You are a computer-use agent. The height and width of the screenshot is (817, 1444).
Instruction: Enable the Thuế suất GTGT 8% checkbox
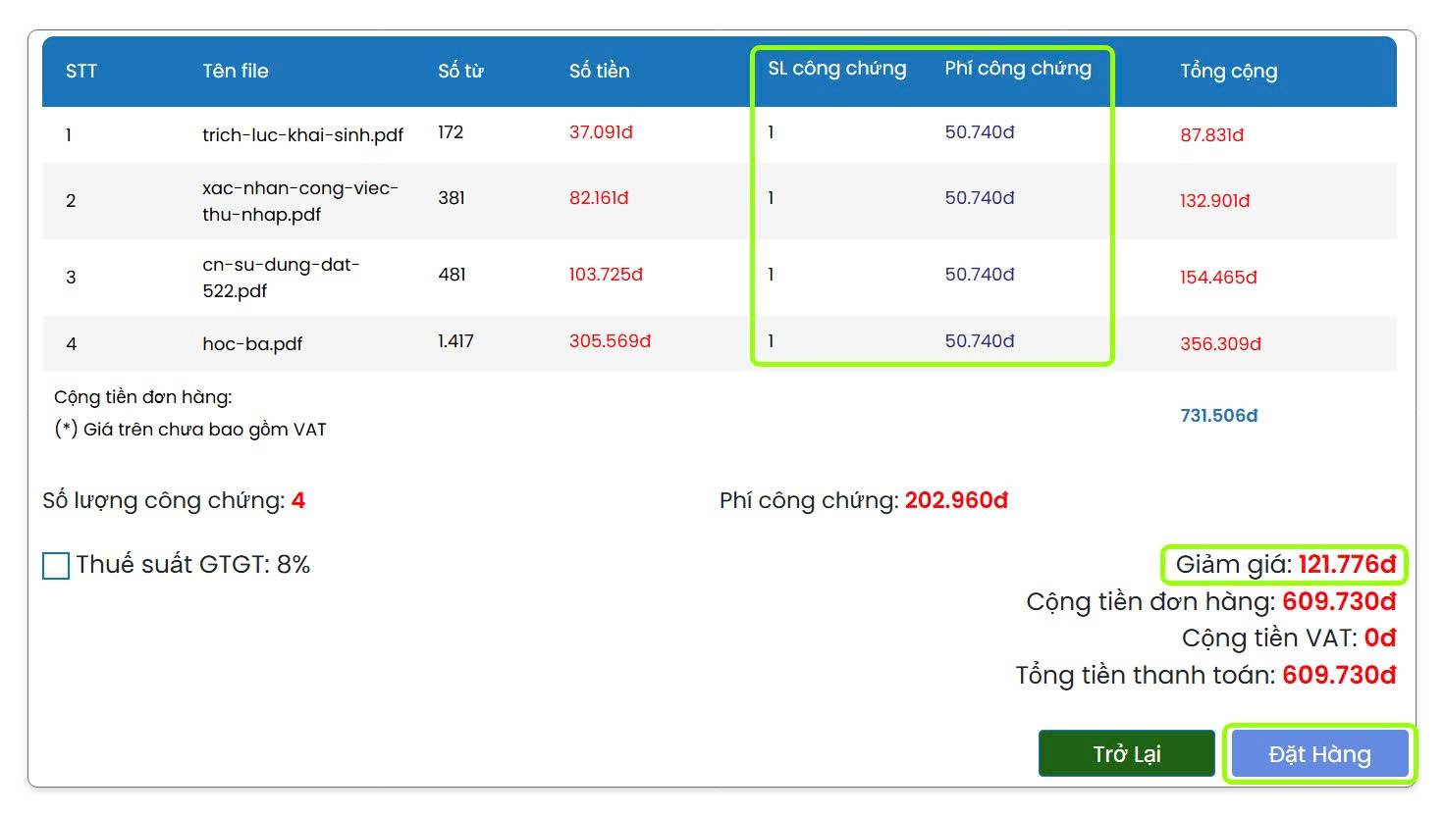(x=56, y=566)
